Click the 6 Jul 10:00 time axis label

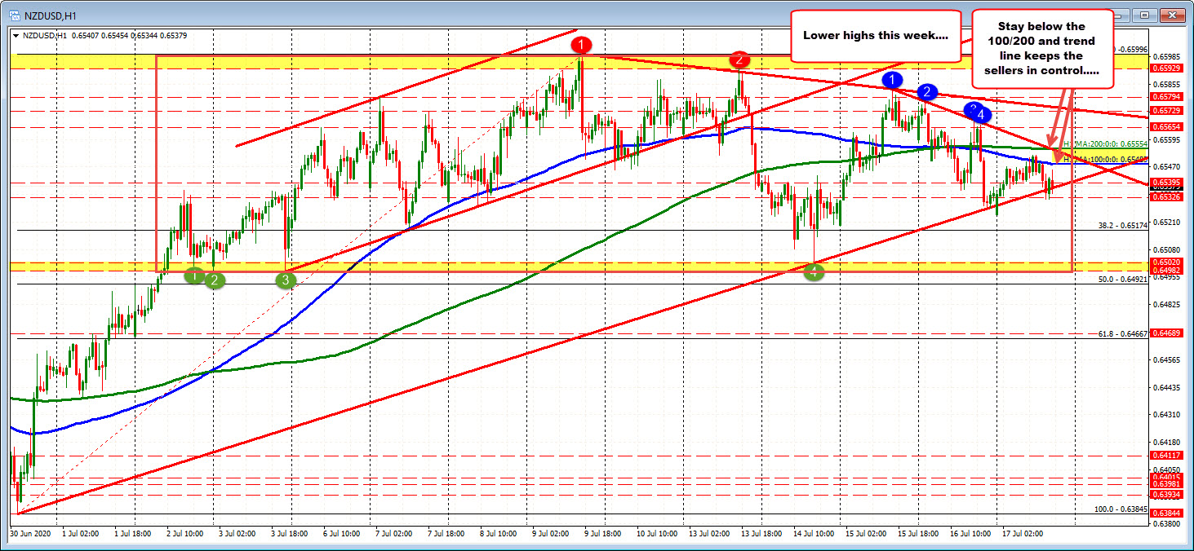(340, 533)
